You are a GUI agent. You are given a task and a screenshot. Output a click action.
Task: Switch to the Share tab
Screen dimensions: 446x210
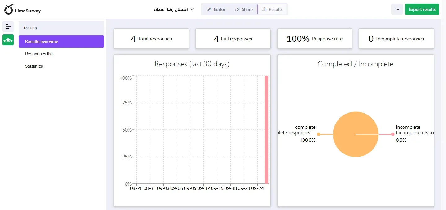pos(244,9)
